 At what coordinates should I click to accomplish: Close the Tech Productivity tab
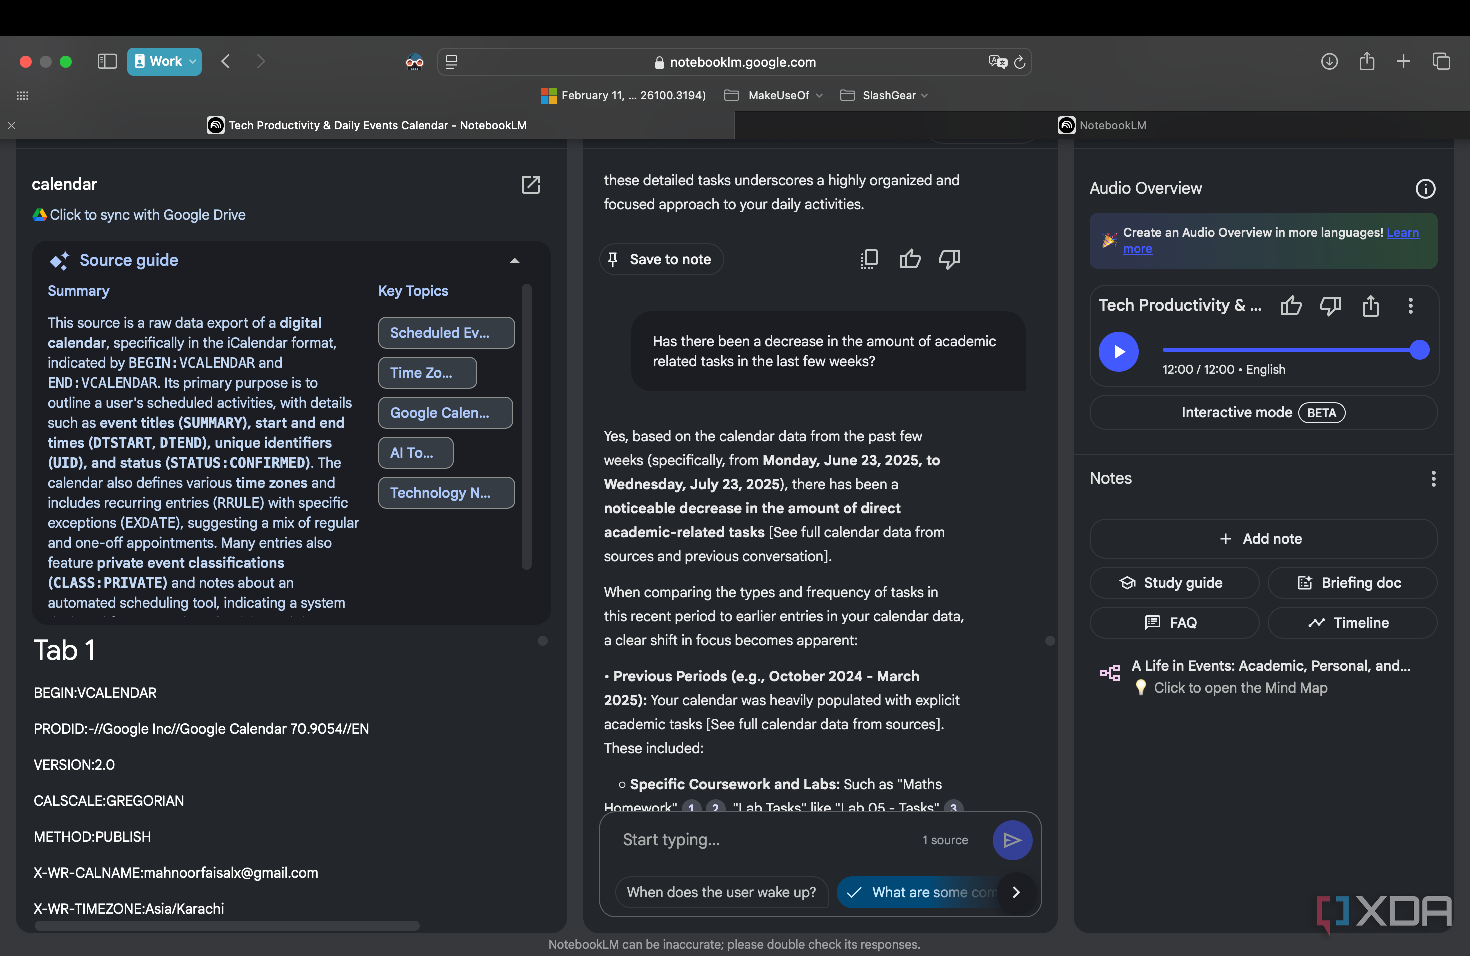tap(11, 125)
